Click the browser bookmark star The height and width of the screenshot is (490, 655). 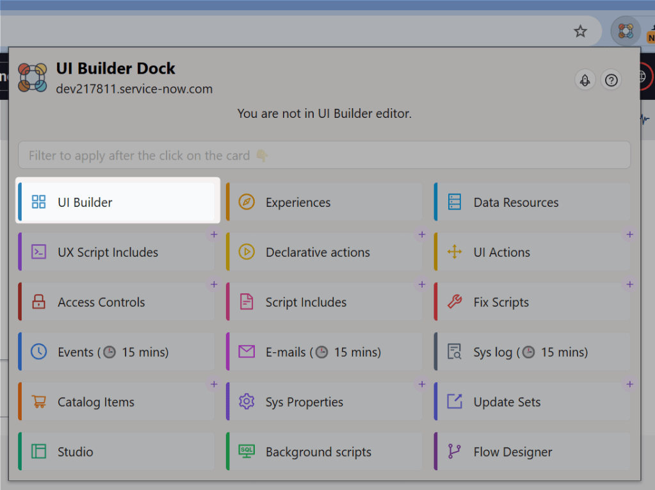[x=580, y=31]
